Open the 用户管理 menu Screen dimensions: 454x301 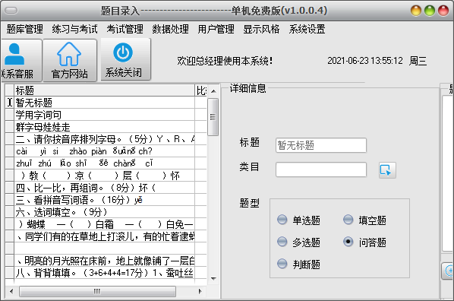pos(216,29)
